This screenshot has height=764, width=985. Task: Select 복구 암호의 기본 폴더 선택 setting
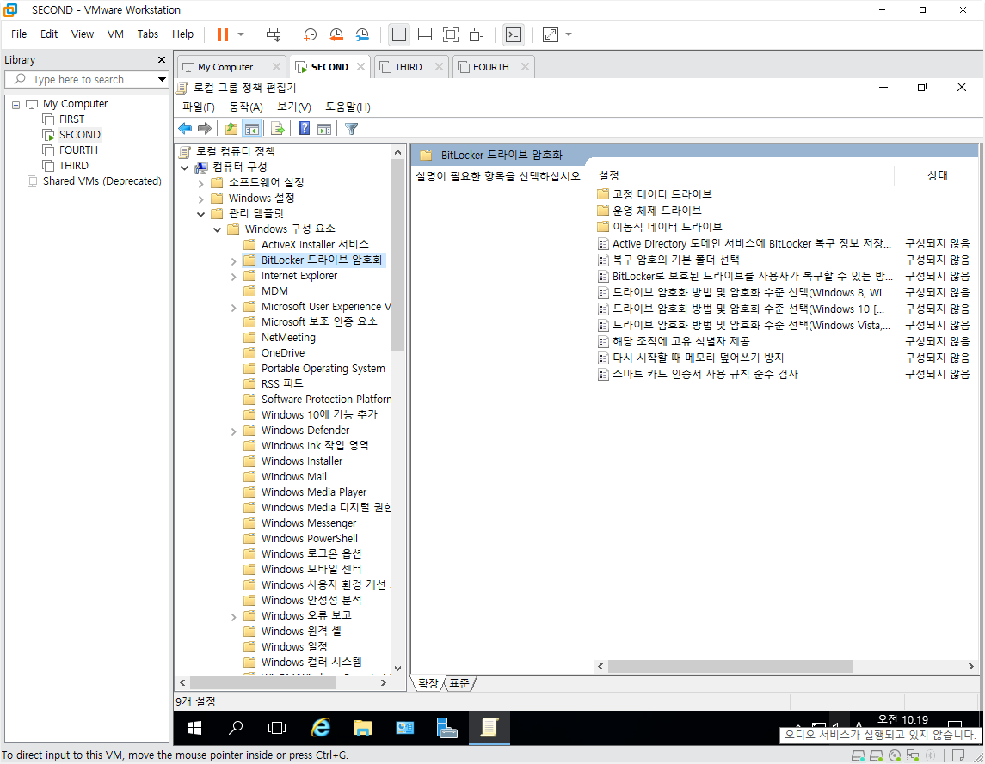click(675, 260)
